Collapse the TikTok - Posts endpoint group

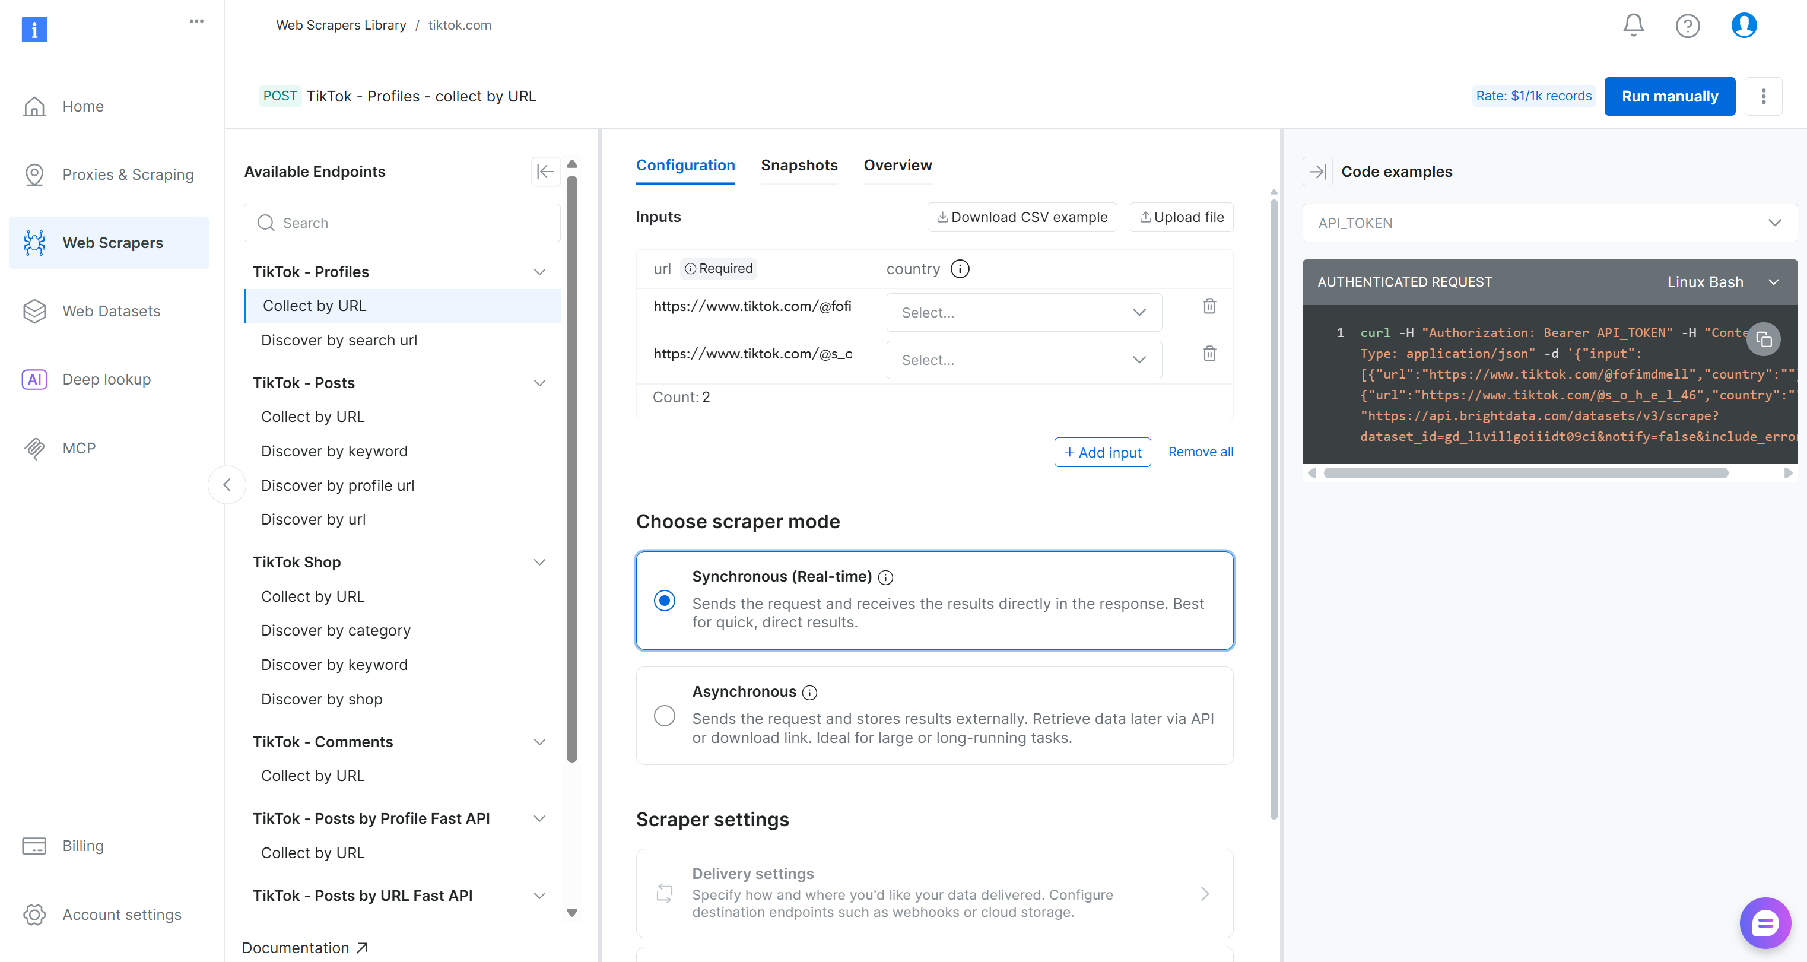(539, 383)
